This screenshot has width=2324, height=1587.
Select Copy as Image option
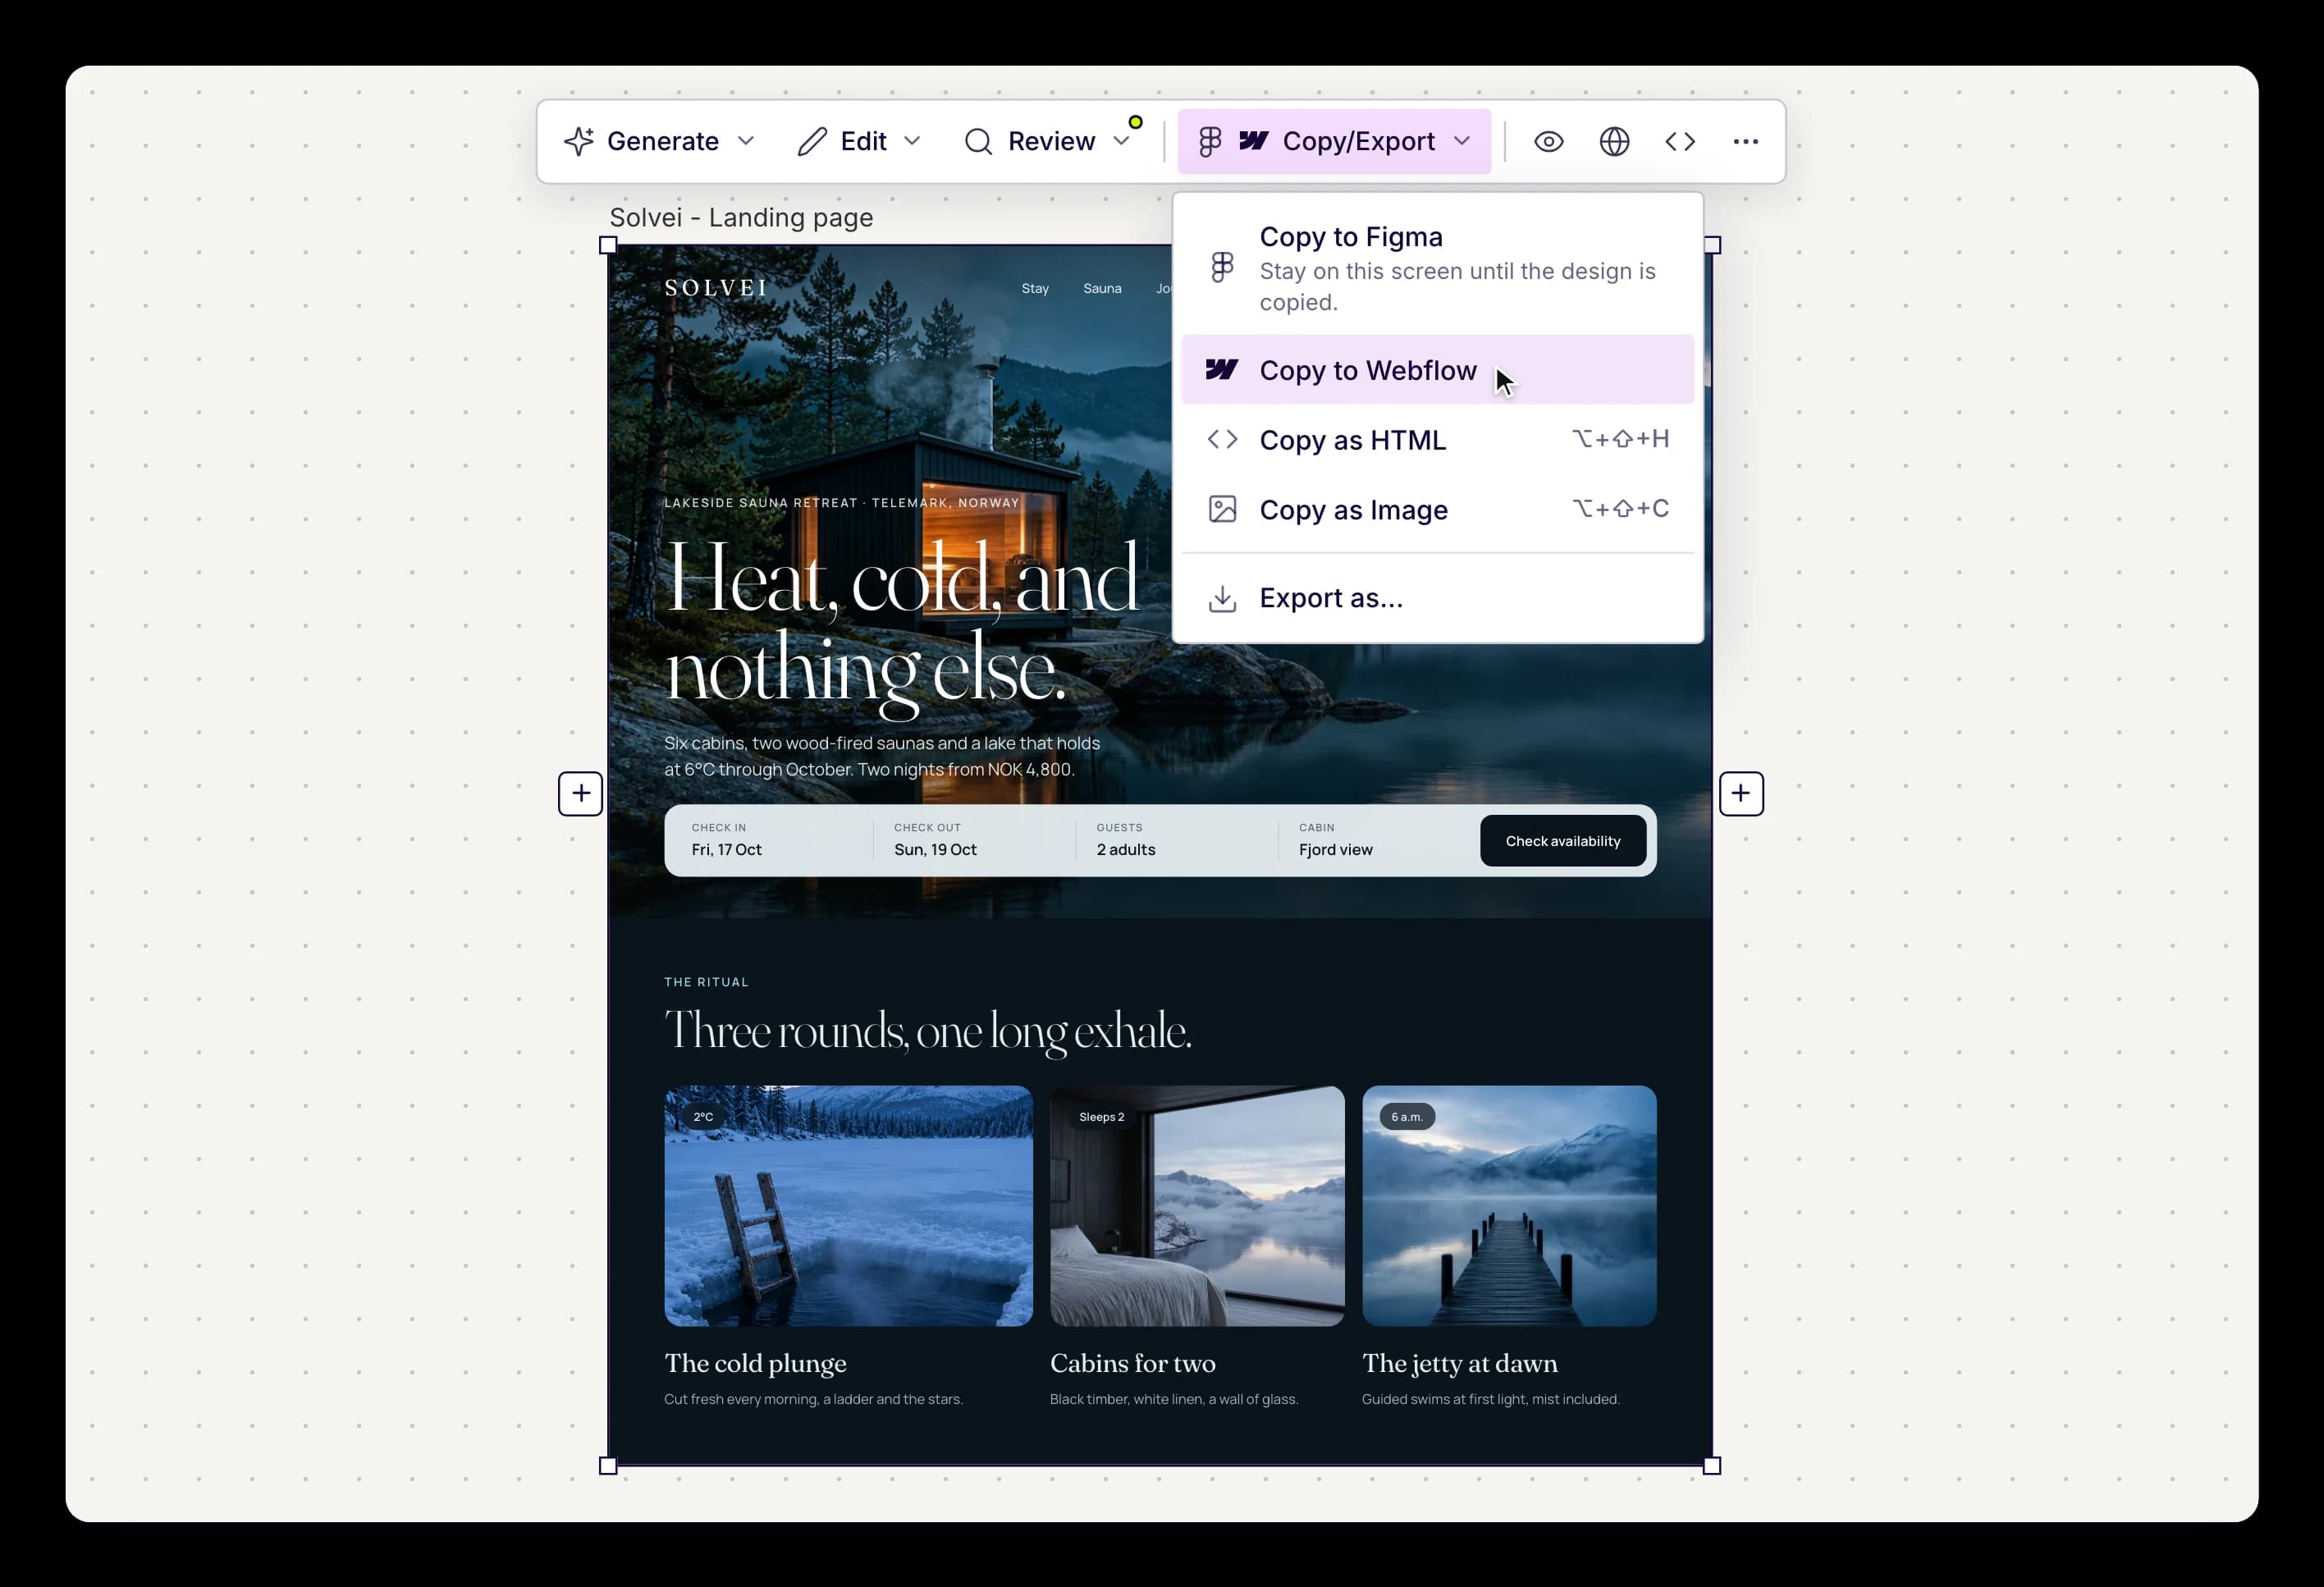click(x=1438, y=509)
